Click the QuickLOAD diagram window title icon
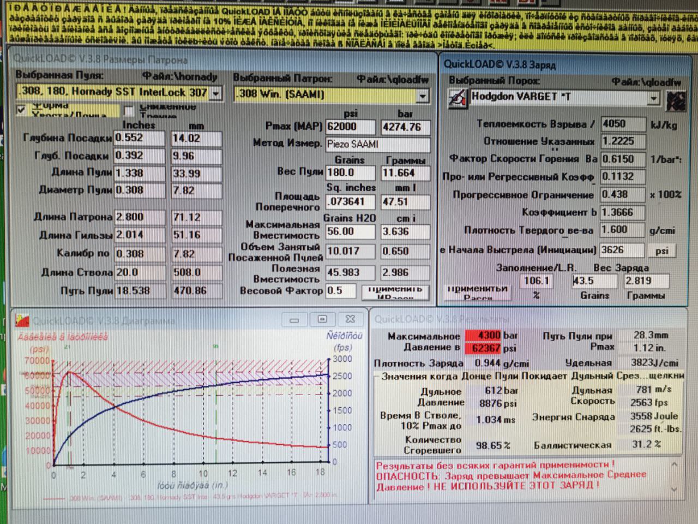The height and width of the screenshot is (524, 698). (x=22, y=319)
